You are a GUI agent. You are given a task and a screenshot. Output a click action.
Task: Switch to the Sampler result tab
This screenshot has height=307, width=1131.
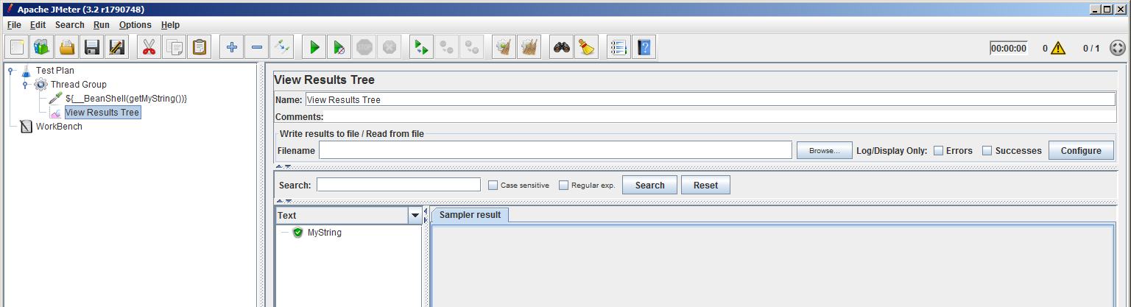pyautogui.click(x=470, y=215)
